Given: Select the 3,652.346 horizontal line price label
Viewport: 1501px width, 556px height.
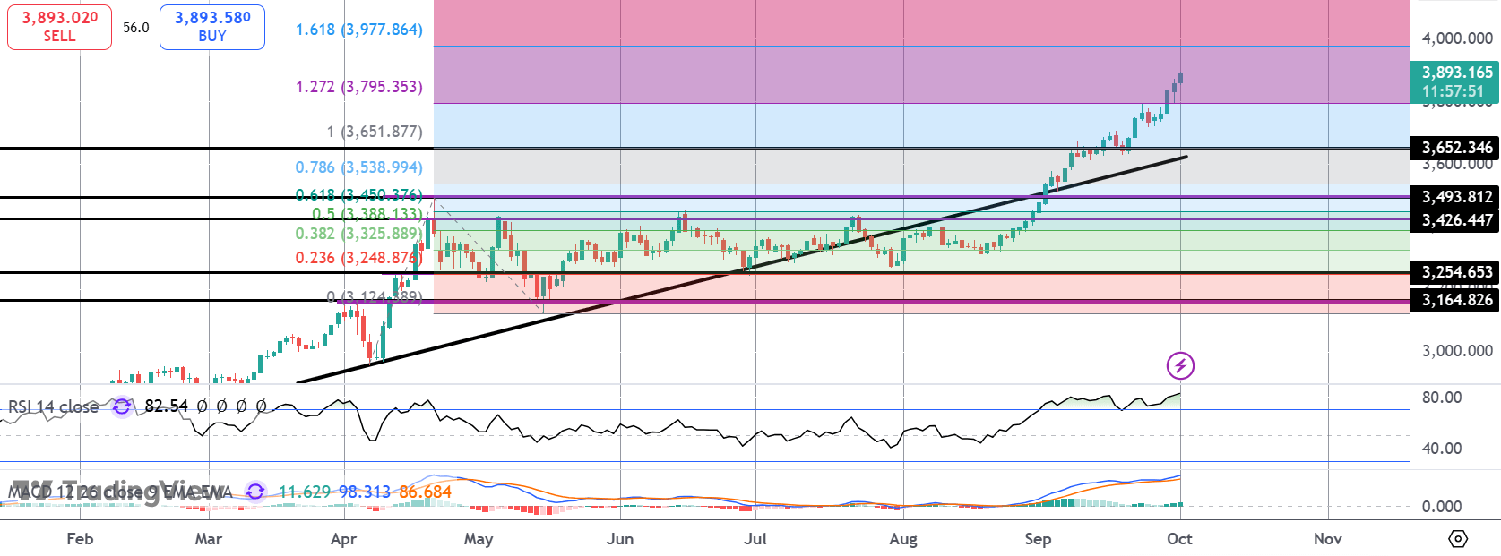Looking at the screenshot, I should (1456, 148).
